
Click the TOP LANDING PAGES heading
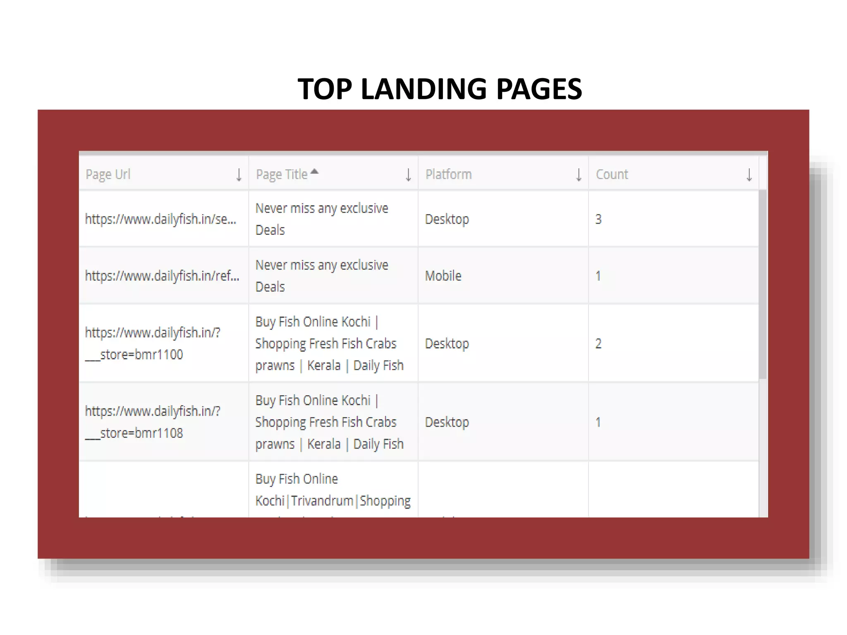coord(440,89)
